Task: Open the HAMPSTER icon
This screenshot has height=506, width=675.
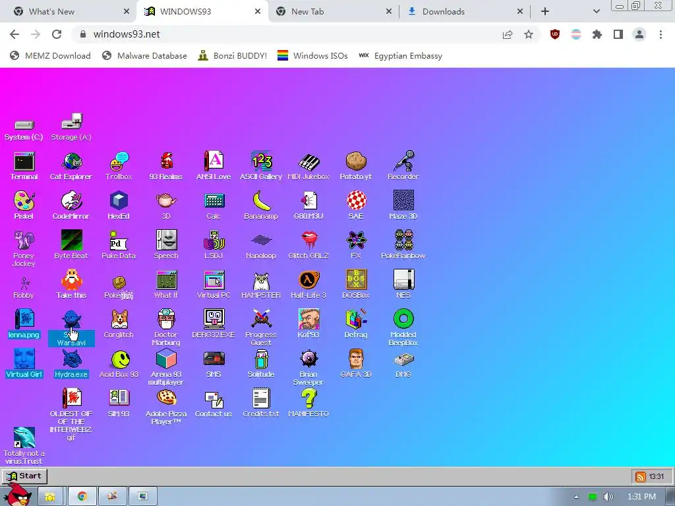Action: 261,285
